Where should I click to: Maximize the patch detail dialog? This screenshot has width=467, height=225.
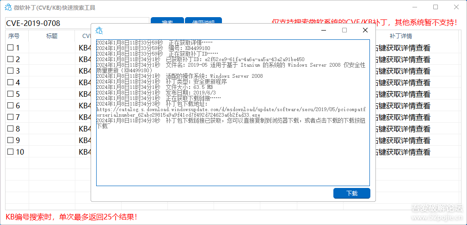point(344,30)
